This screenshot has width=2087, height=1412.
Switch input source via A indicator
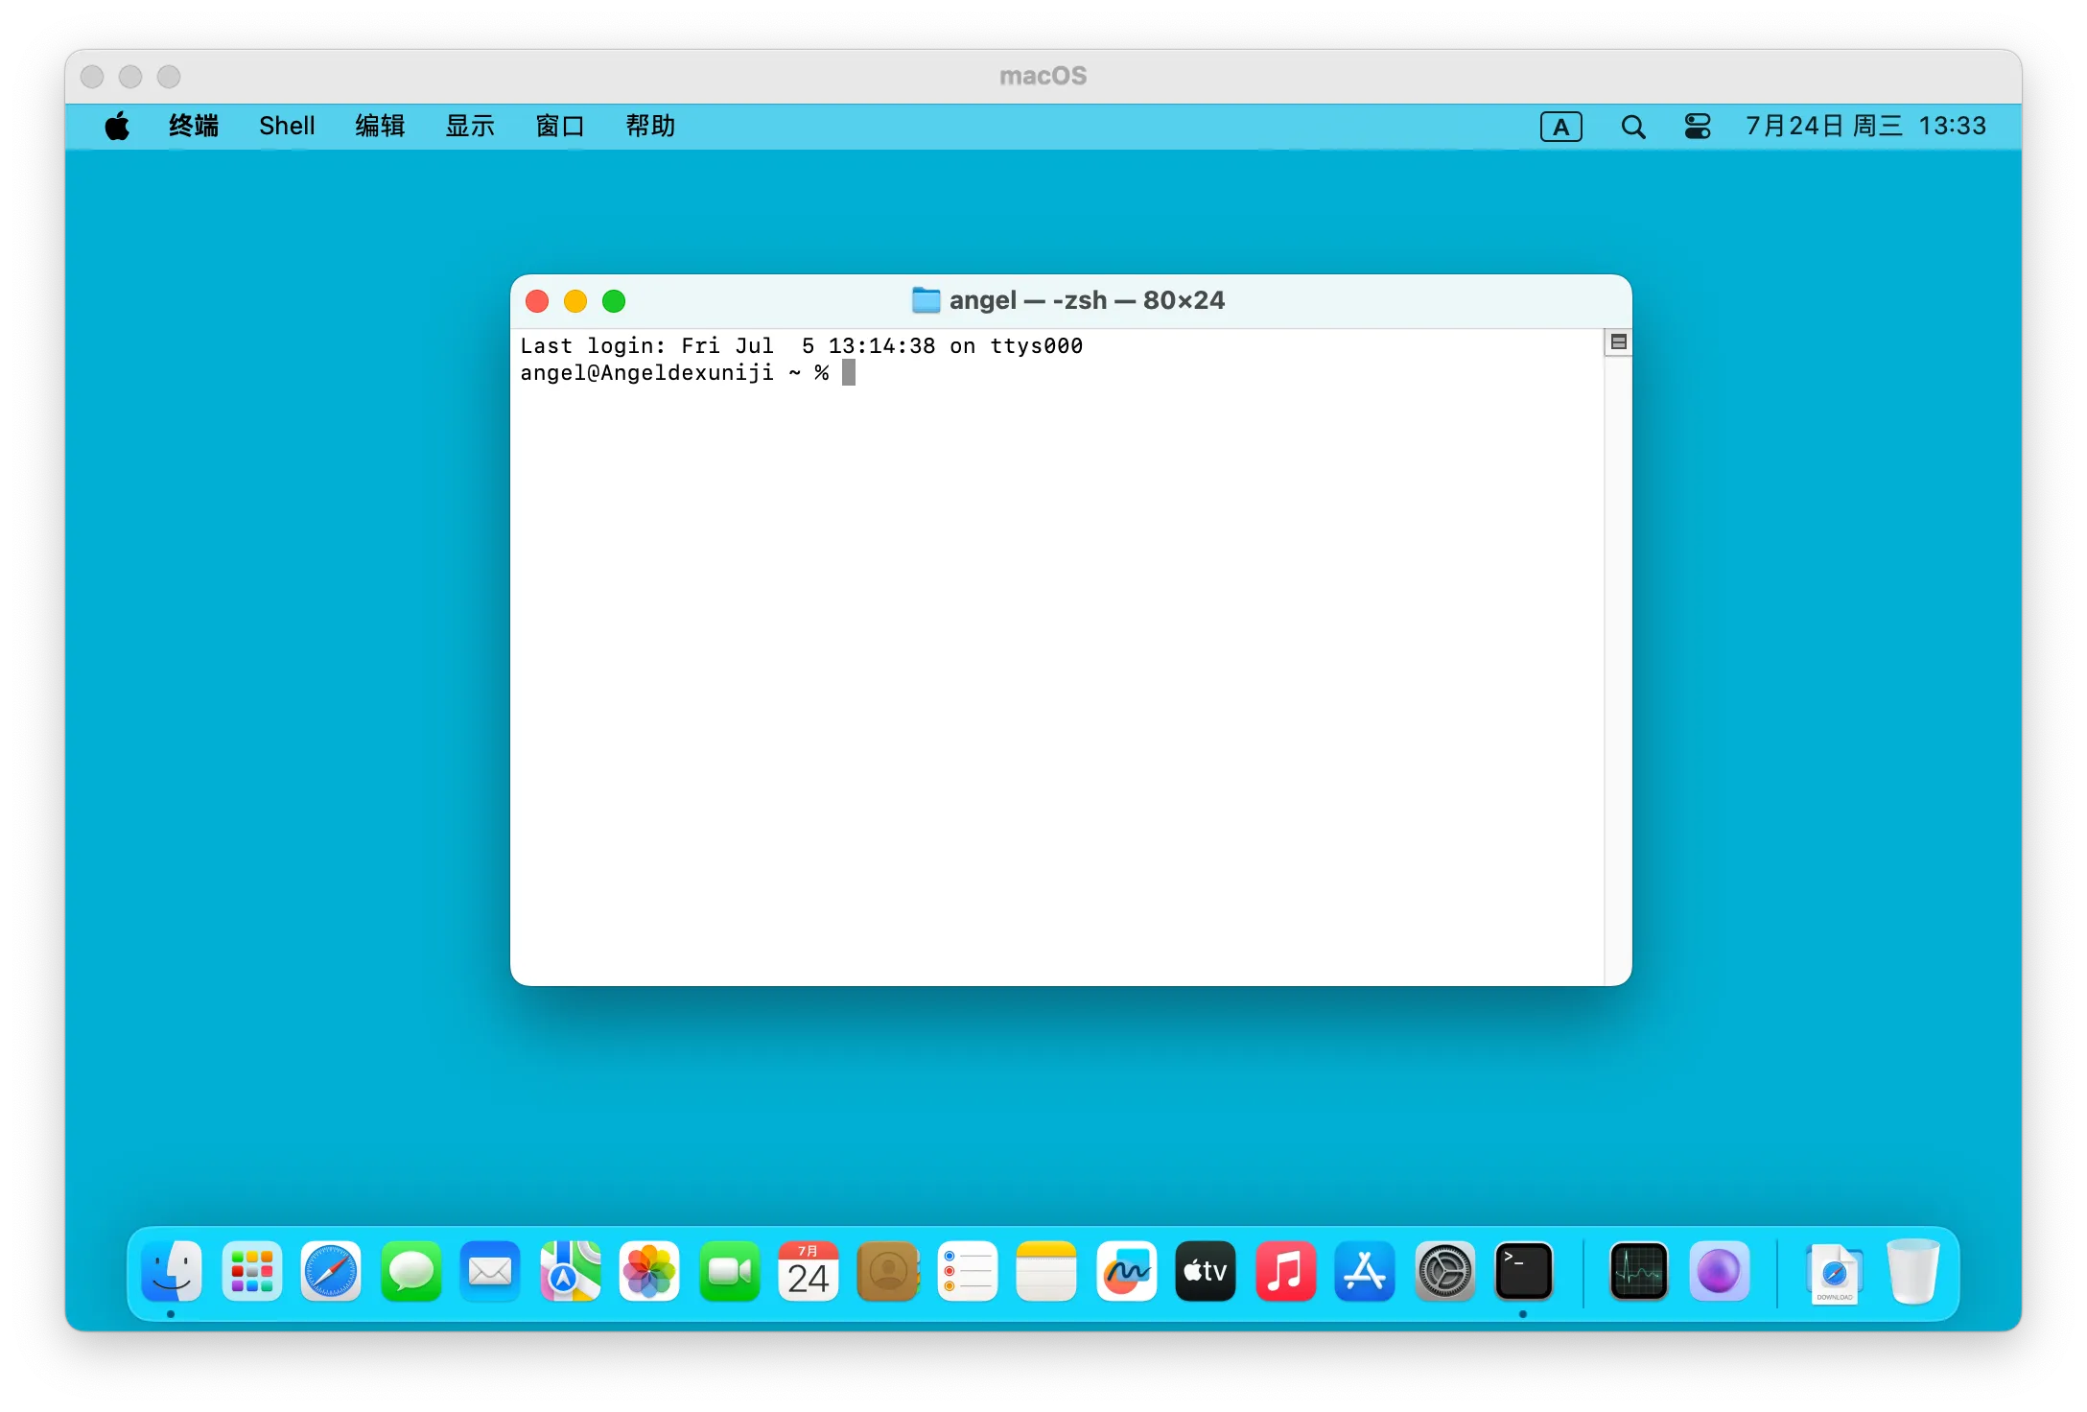(x=1560, y=127)
